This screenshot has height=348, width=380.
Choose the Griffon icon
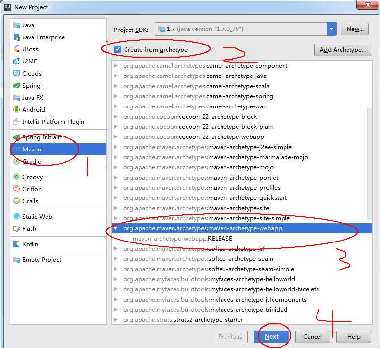tap(16, 189)
